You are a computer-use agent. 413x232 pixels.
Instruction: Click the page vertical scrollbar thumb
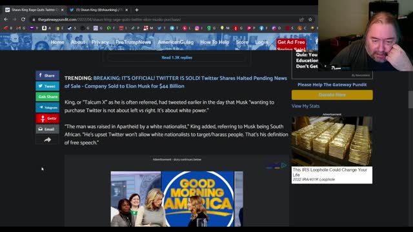(410, 99)
